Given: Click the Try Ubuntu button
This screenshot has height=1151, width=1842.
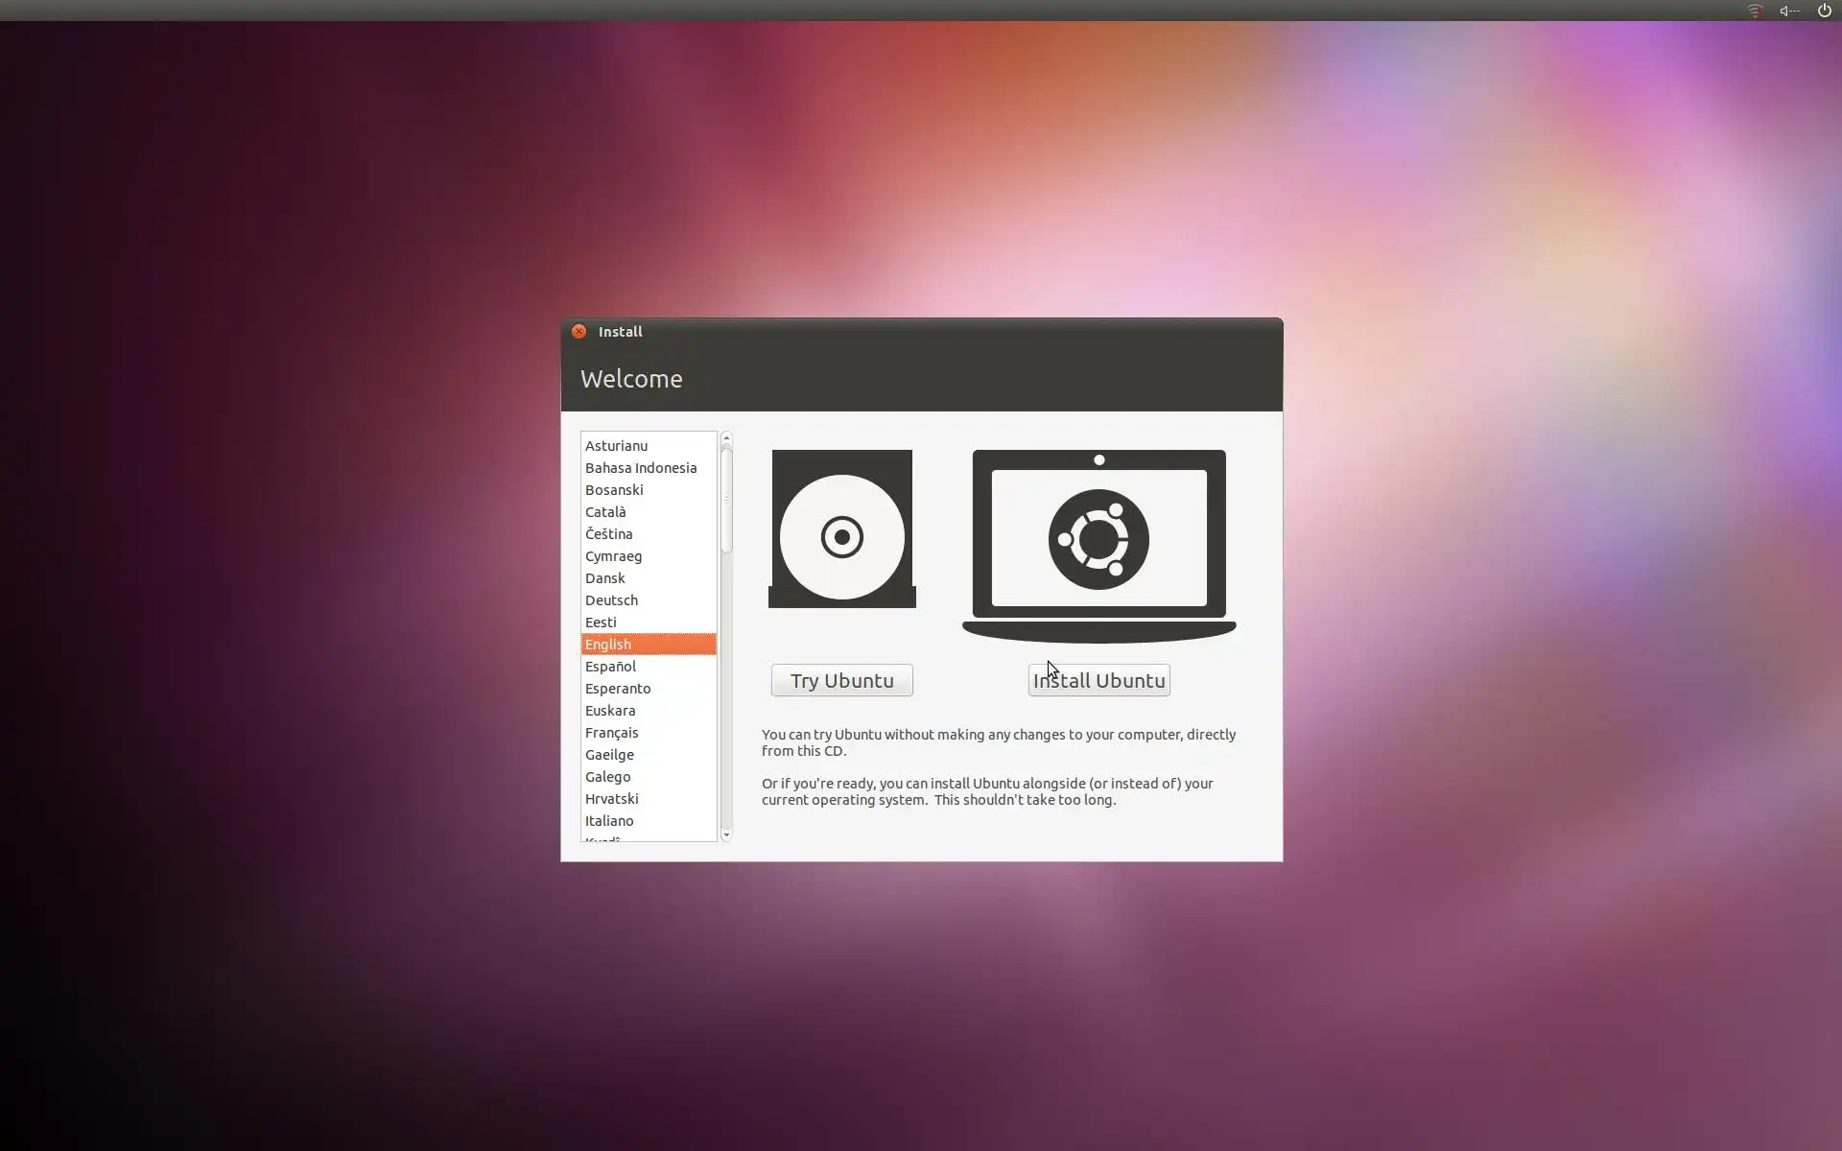Looking at the screenshot, I should click(x=841, y=680).
